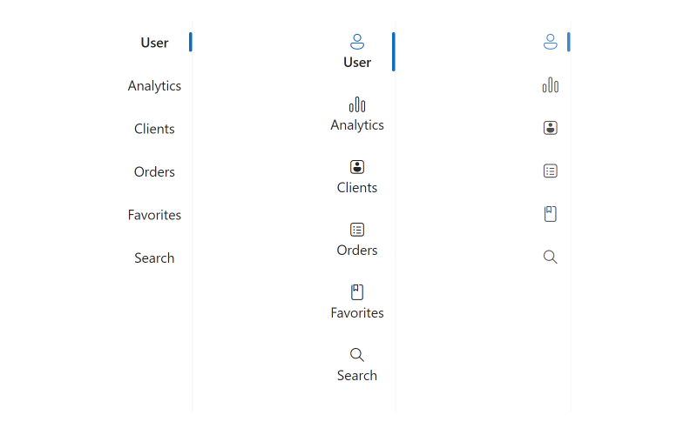Switch to the text-only Analytics tab
Image resolution: width=697 pixels, height=435 pixels.
[154, 85]
